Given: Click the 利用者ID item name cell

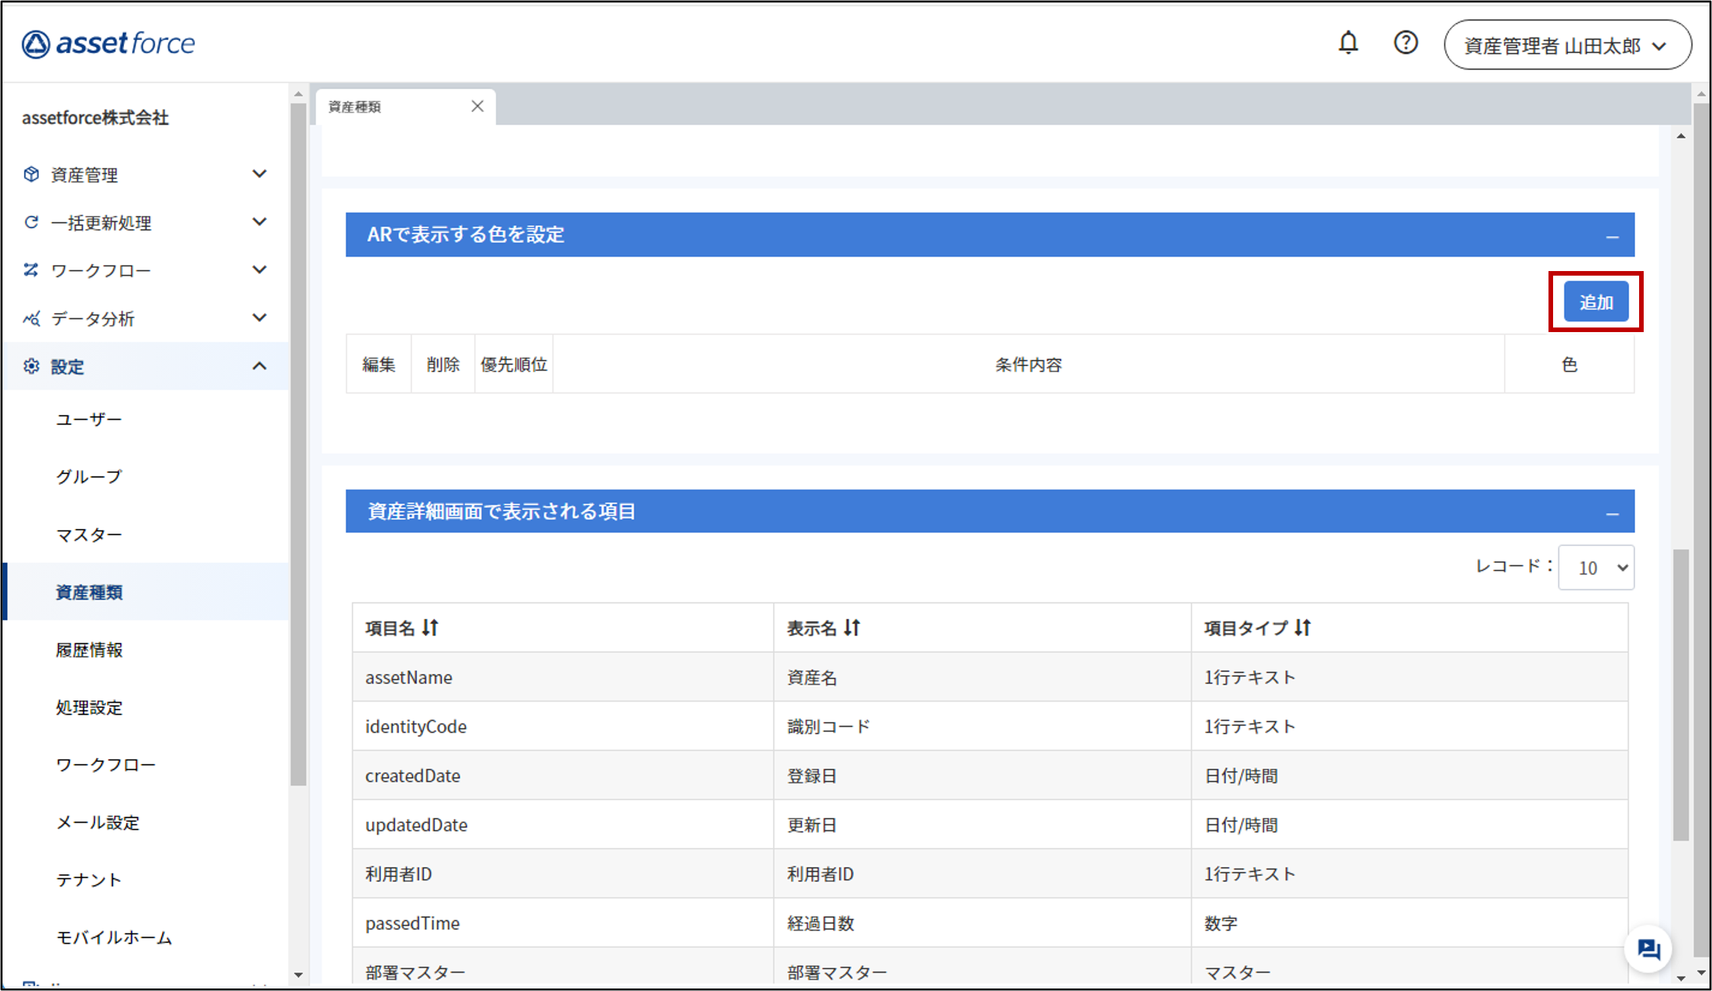Looking at the screenshot, I should click(x=563, y=874).
